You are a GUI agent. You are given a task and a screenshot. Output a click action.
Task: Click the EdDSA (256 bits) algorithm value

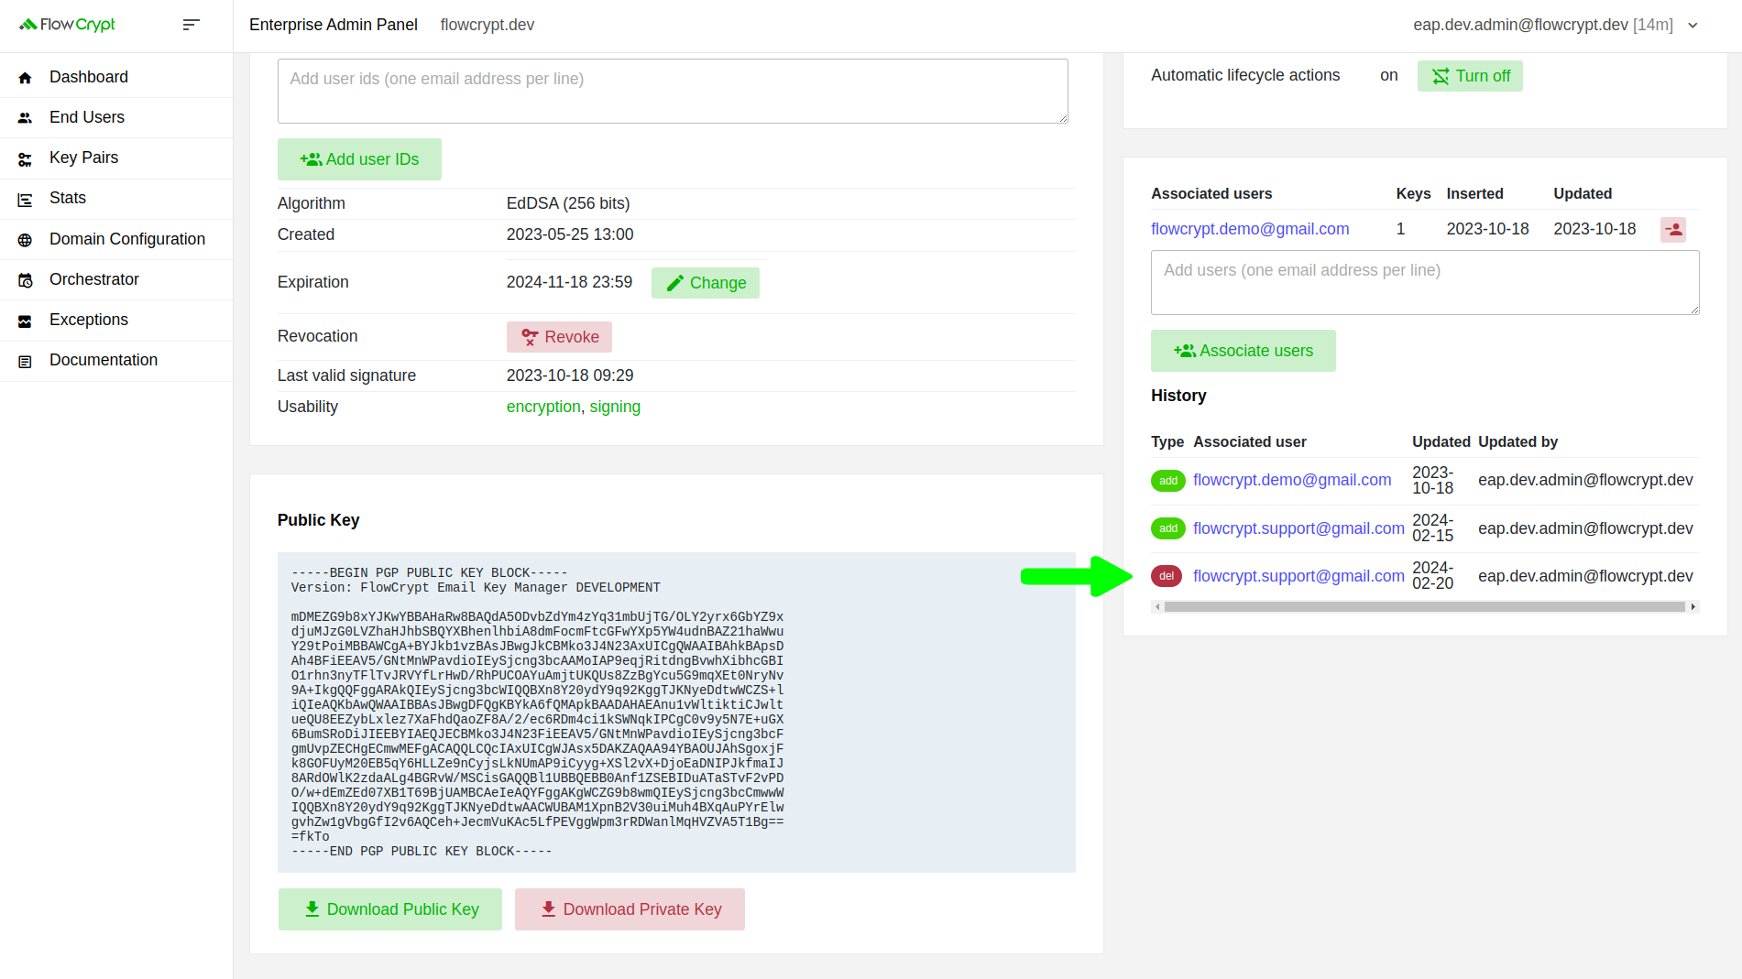(x=568, y=203)
